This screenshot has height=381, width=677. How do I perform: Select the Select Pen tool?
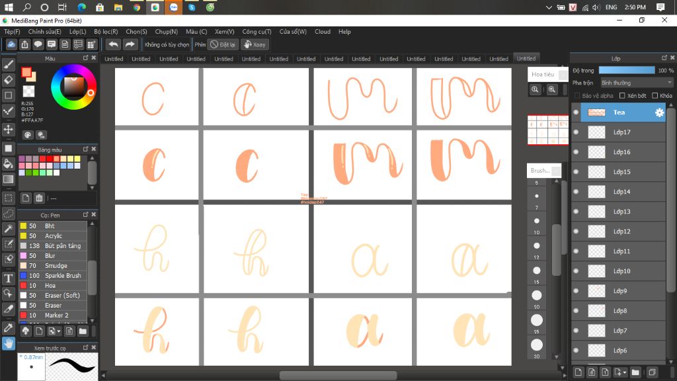(8, 244)
